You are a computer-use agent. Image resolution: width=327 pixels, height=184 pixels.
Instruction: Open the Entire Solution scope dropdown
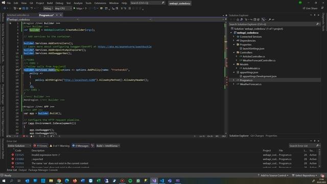pos(19,146)
